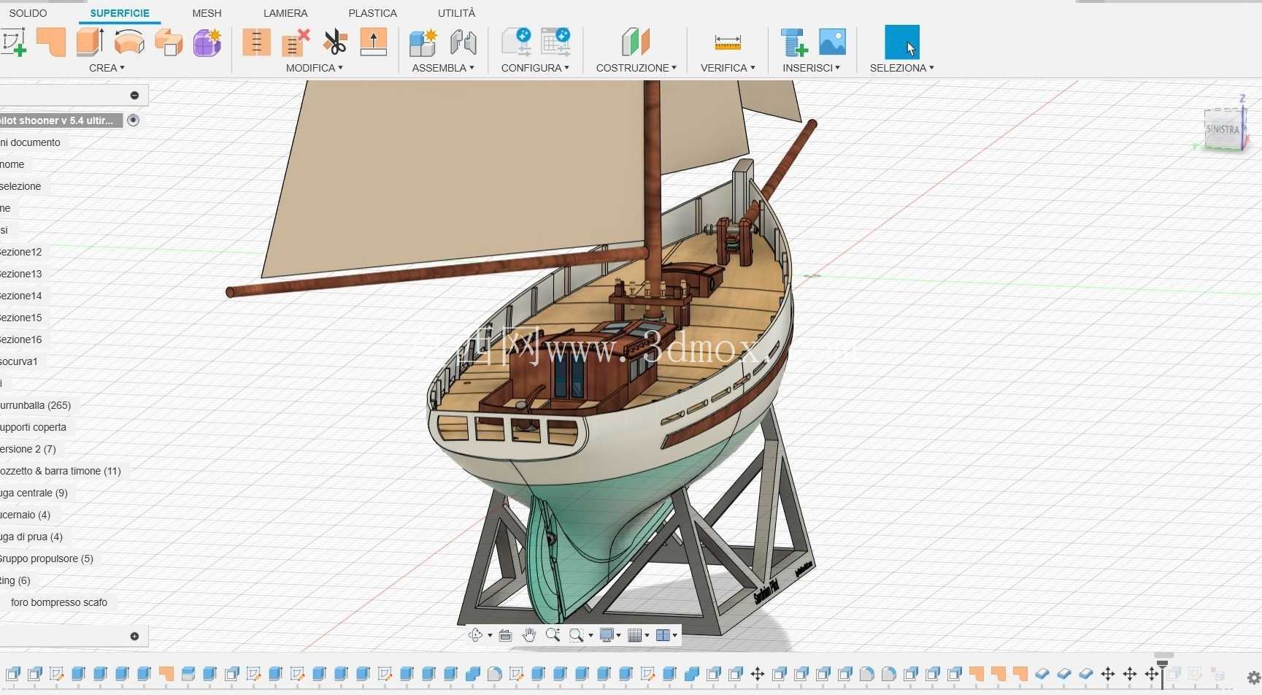1262x695 pixels.
Task: Click the Offset Plane construction icon
Action: [x=636, y=42]
